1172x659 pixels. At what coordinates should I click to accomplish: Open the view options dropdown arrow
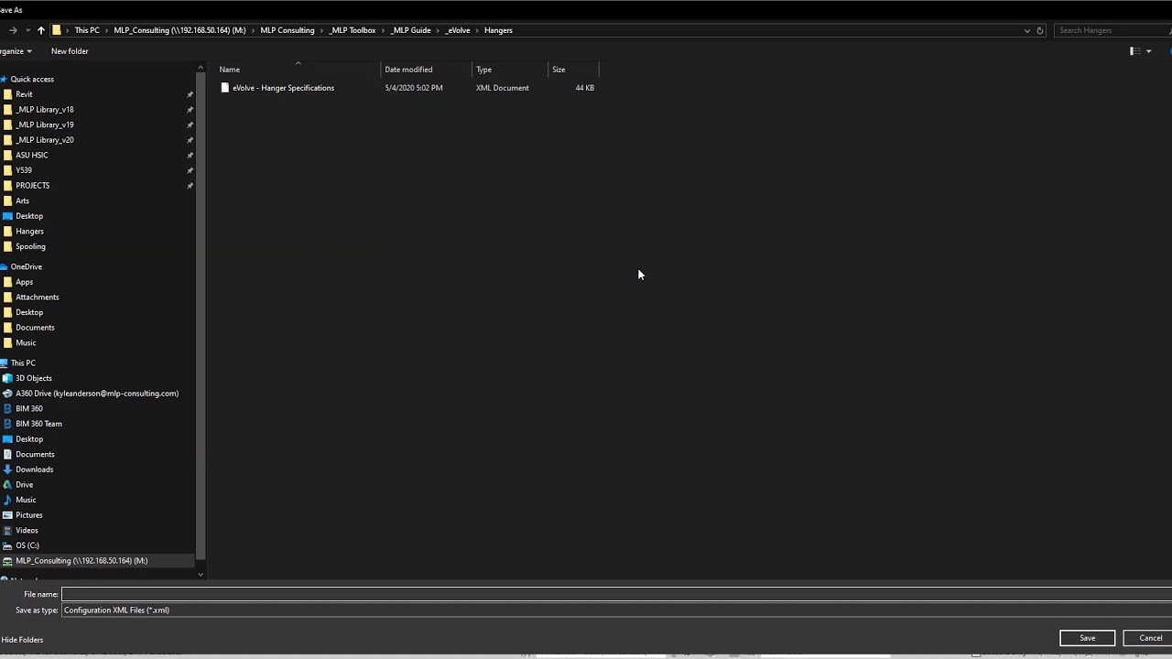[1149, 51]
